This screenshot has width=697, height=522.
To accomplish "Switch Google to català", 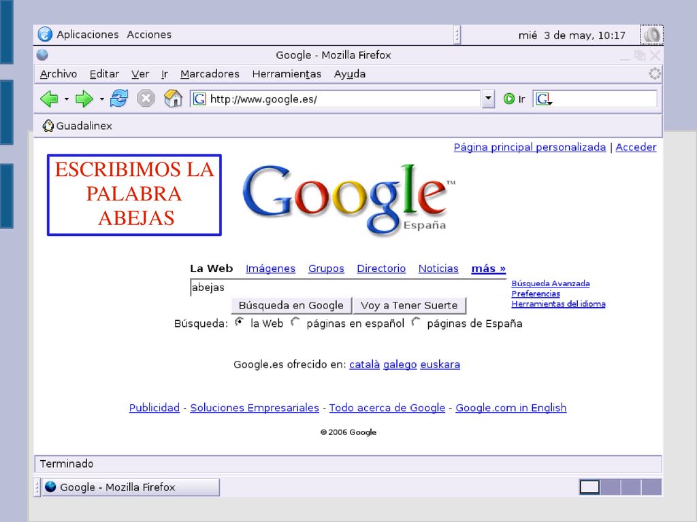I will [365, 364].
